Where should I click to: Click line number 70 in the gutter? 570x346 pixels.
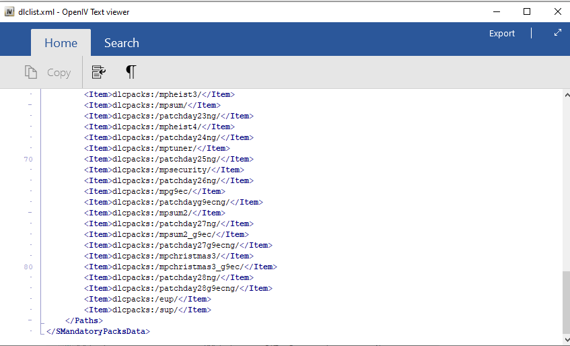[28, 159]
